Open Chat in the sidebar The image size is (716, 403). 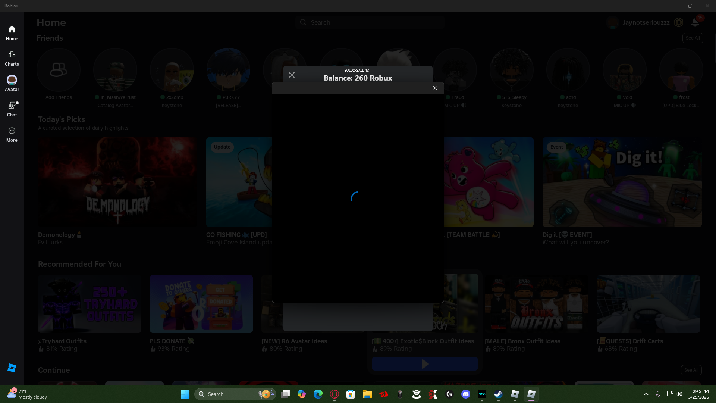[x=12, y=109]
